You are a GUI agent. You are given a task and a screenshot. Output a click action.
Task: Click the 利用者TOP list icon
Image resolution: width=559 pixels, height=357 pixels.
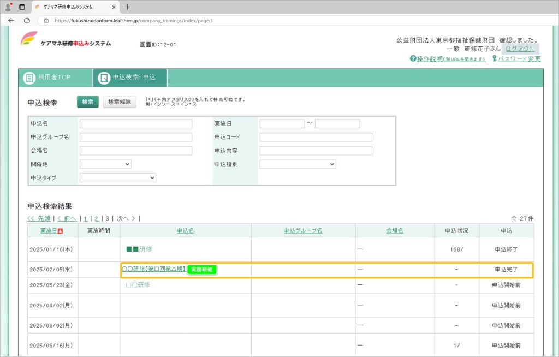(x=29, y=78)
